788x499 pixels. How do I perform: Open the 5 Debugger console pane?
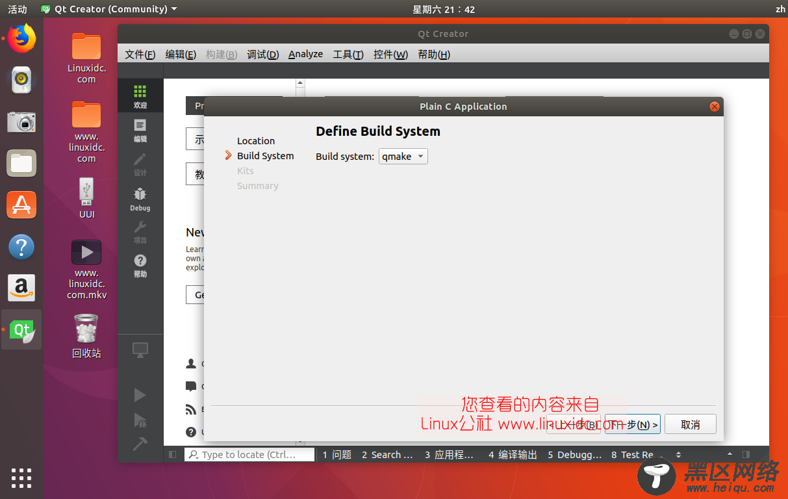pyautogui.click(x=575, y=455)
